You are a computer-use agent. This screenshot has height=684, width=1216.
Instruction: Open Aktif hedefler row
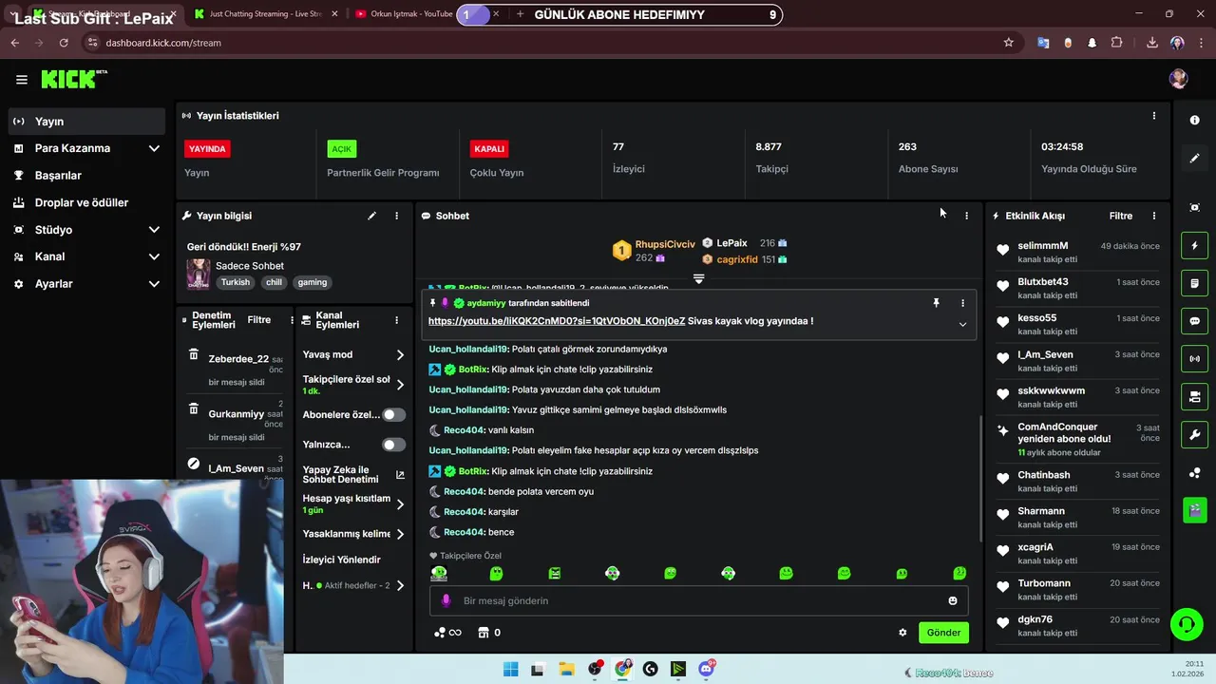click(353, 585)
